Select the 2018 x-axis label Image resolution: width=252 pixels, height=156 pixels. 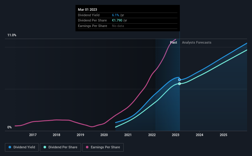tap(56, 135)
